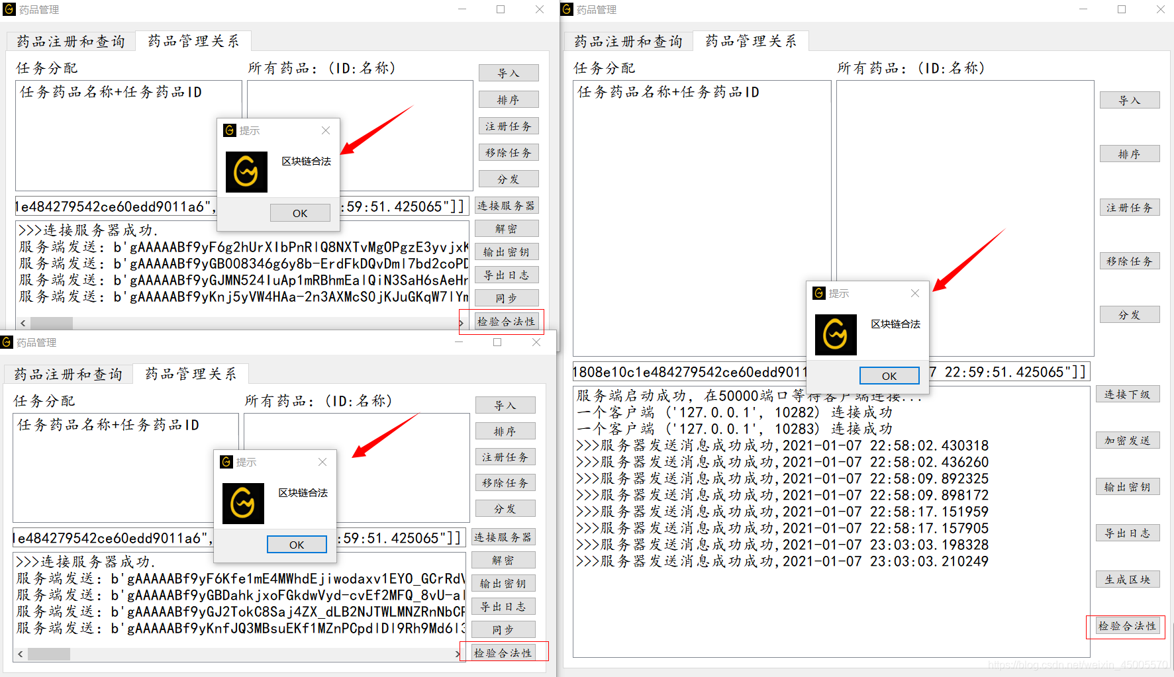The width and height of the screenshot is (1174, 677).
Task: Click 分发 button in right window
Action: point(1130,314)
